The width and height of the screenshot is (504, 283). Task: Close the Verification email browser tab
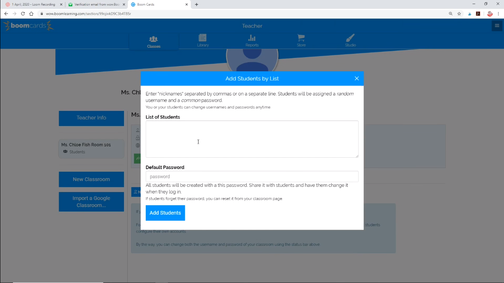(124, 4)
